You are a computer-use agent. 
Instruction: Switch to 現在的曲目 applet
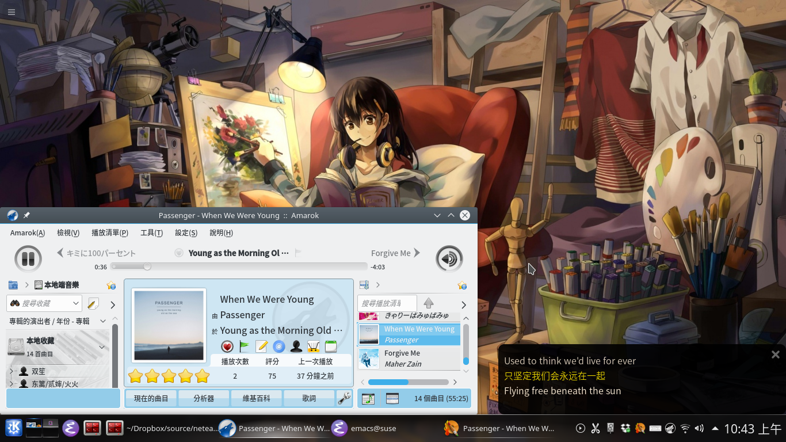click(x=151, y=398)
